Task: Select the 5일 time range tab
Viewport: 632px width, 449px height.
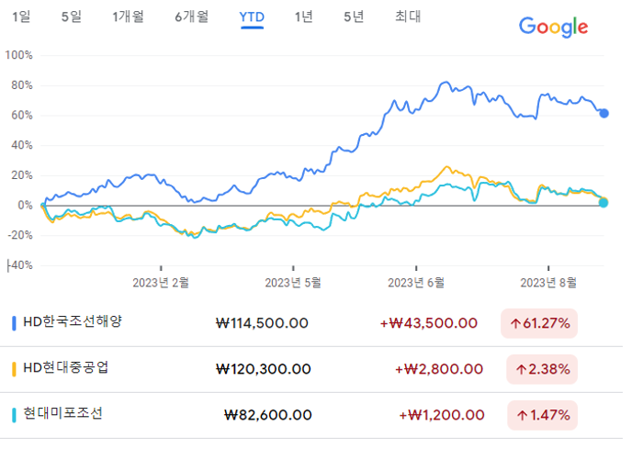Action: [72, 17]
